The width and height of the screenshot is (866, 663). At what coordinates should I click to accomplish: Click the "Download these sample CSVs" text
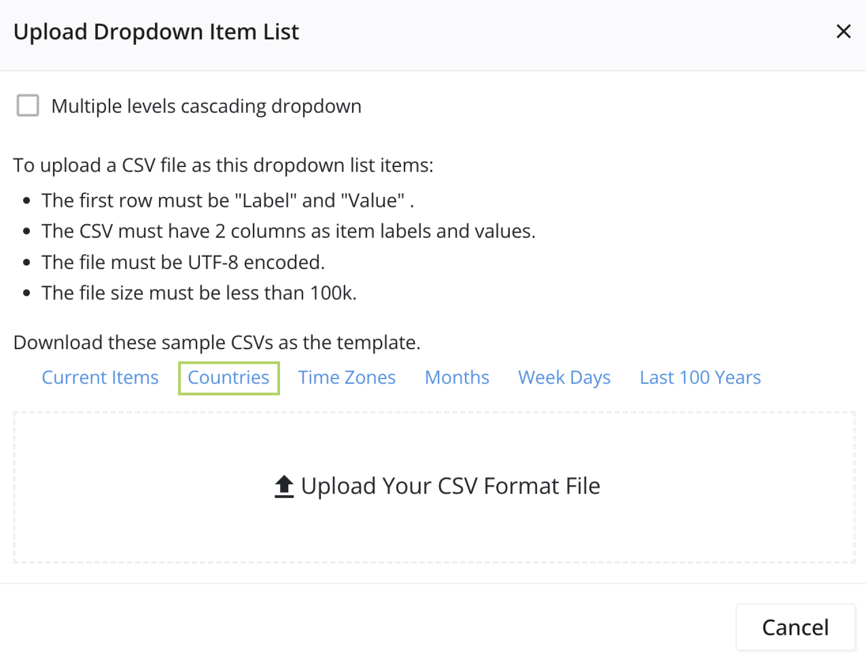pyautogui.click(x=217, y=342)
